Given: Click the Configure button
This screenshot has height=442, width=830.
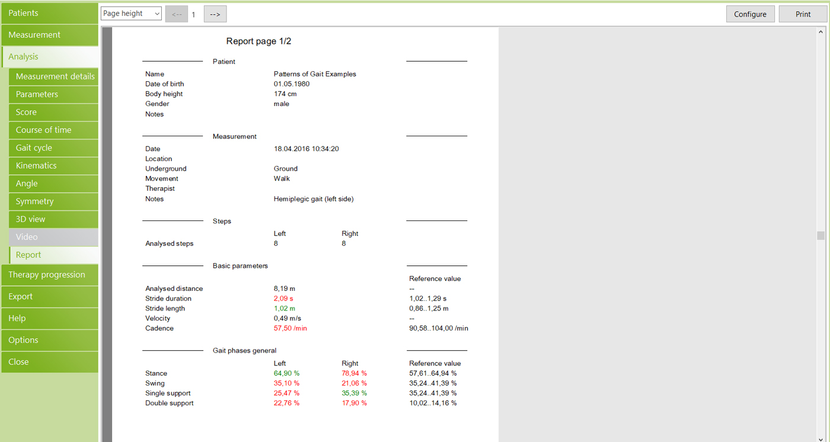Looking at the screenshot, I should [751, 14].
